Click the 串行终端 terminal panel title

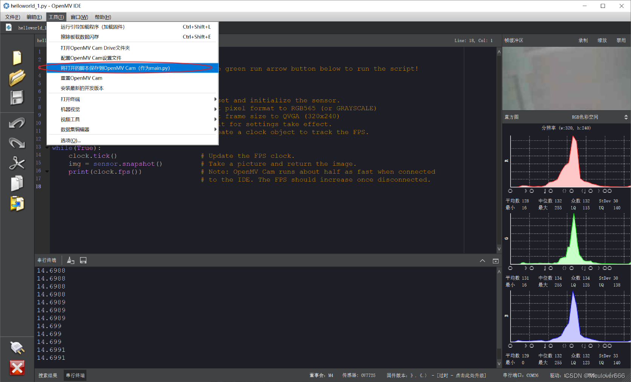[47, 260]
